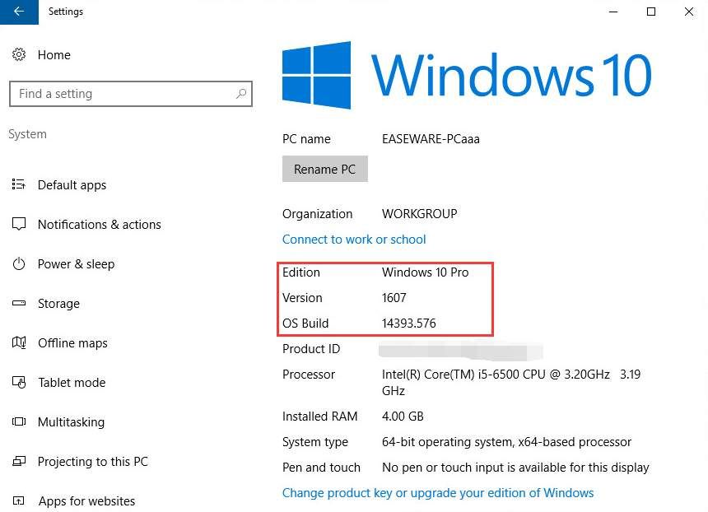
Task: Go to the Storage settings page
Action: (58, 304)
